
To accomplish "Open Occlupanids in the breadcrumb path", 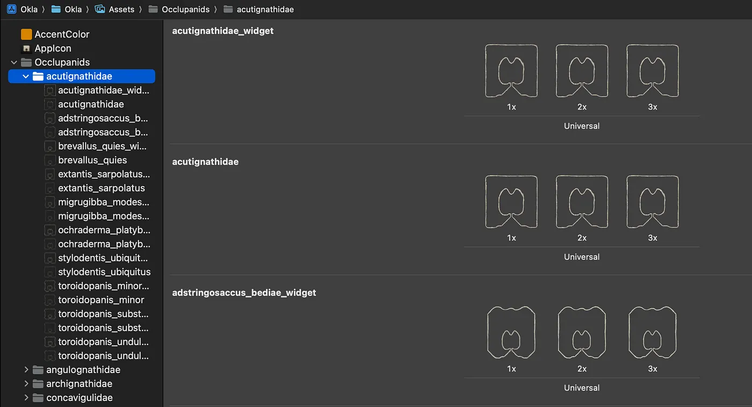I will click(185, 9).
